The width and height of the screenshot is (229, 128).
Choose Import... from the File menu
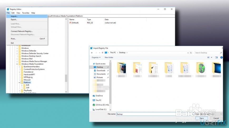(x=27, y=16)
